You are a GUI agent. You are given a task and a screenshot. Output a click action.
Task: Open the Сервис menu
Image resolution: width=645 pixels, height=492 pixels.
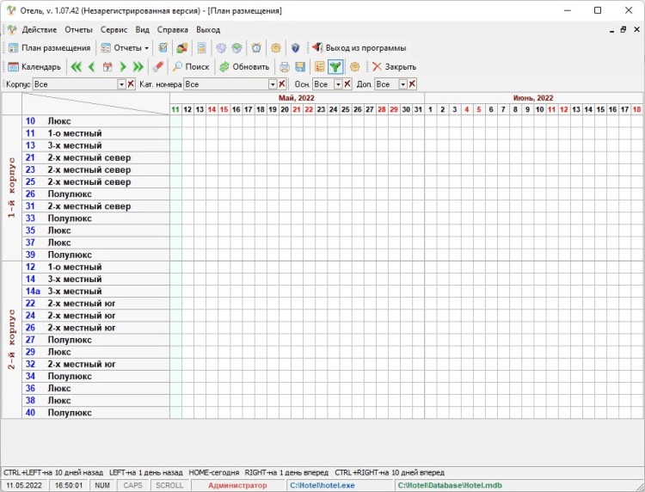coord(114,29)
